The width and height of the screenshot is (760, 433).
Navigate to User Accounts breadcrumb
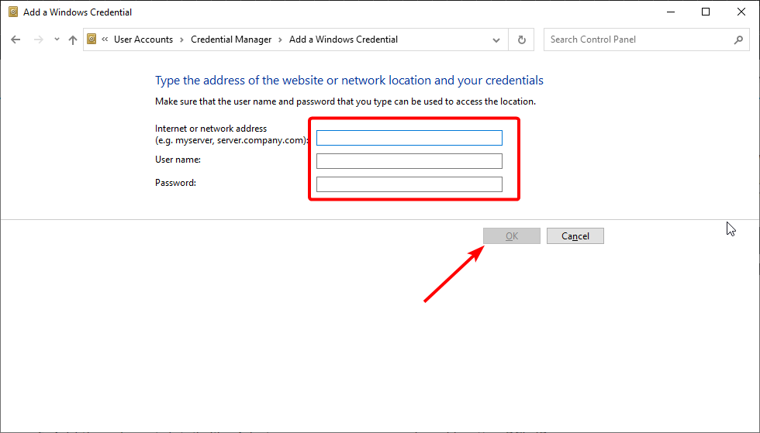click(143, 40)
